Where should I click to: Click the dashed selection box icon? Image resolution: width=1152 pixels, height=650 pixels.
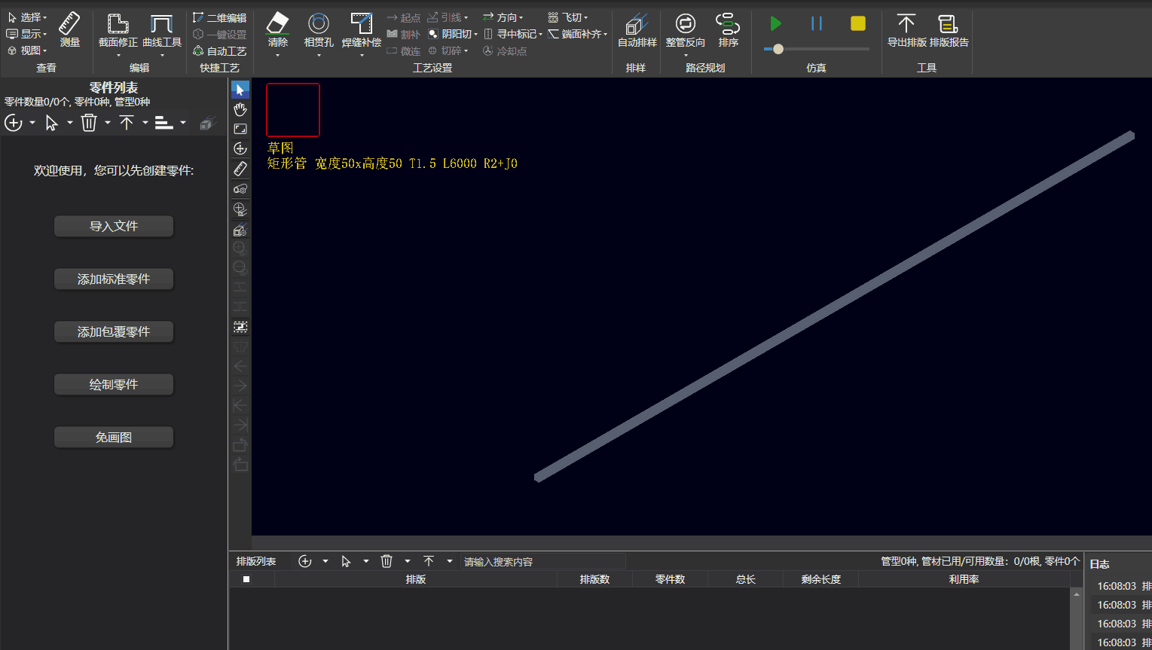(x=240, y=327)
